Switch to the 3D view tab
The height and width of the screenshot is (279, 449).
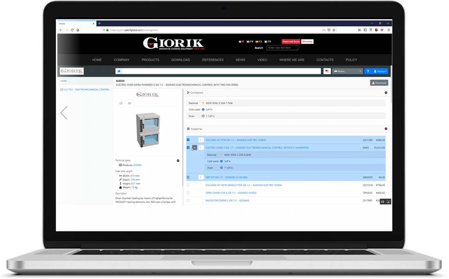(129, 103)
